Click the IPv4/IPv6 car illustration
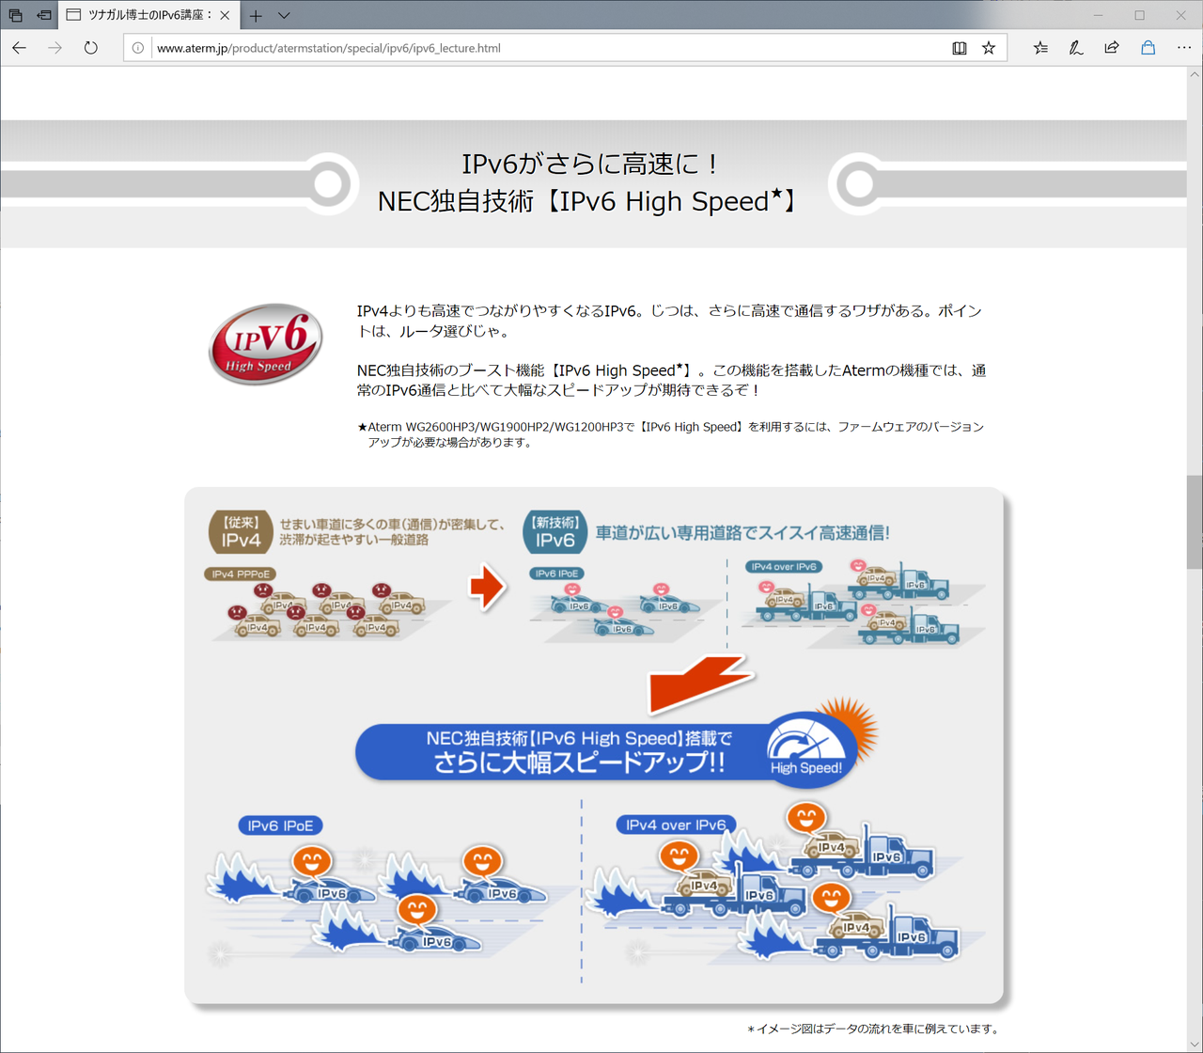 click(595, 747)
